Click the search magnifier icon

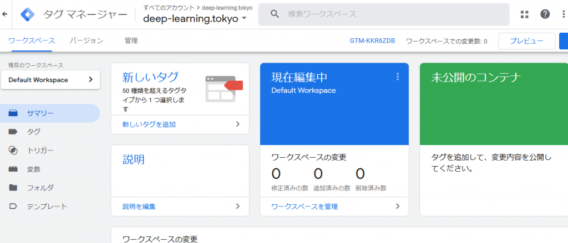pos(275,14)
